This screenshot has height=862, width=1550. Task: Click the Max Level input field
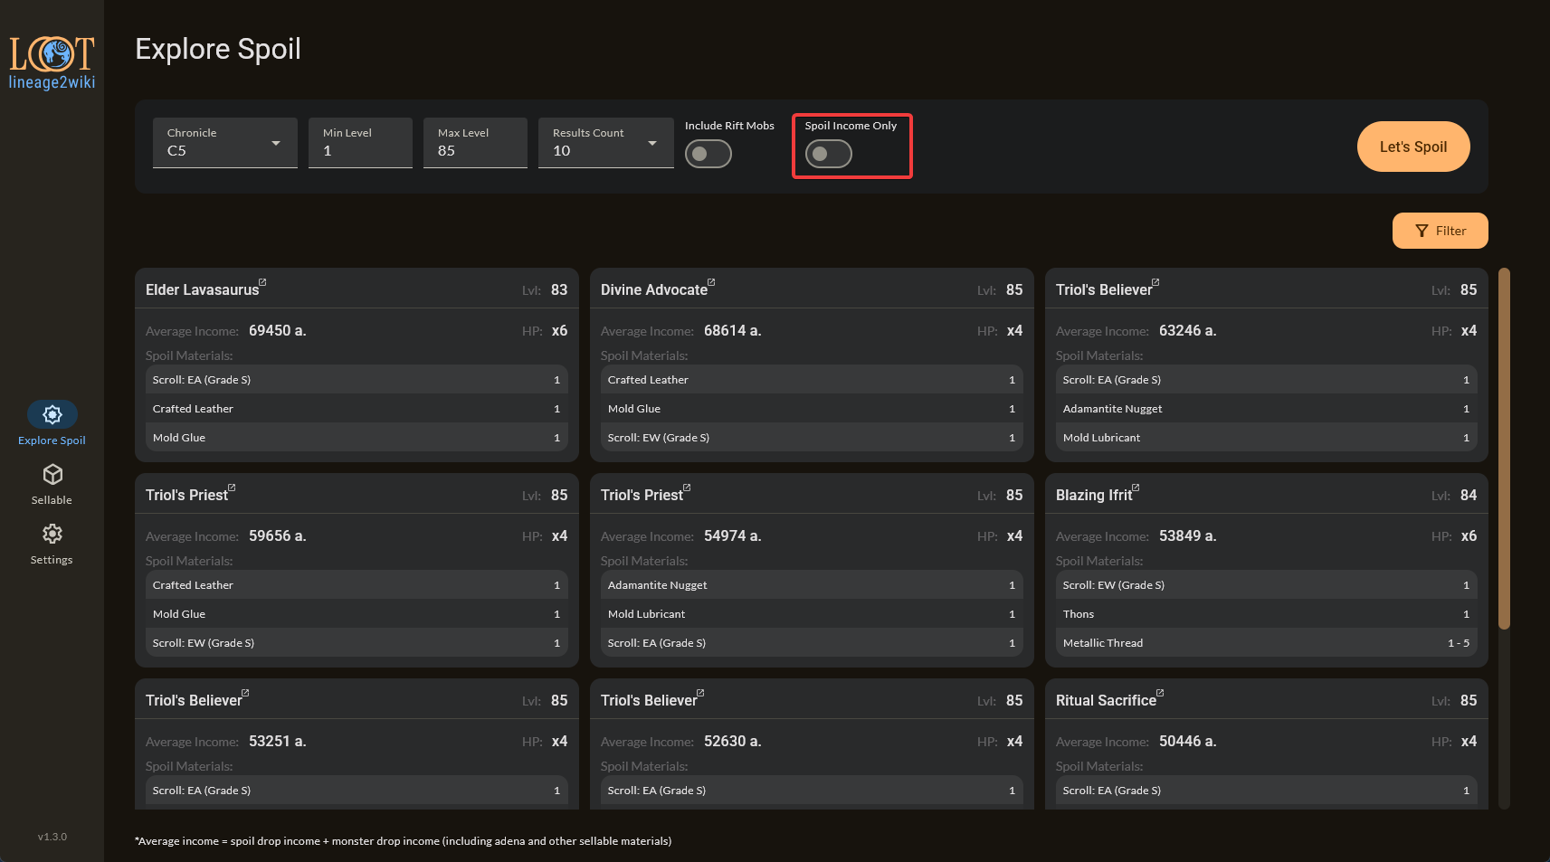[x=475, y=150]
